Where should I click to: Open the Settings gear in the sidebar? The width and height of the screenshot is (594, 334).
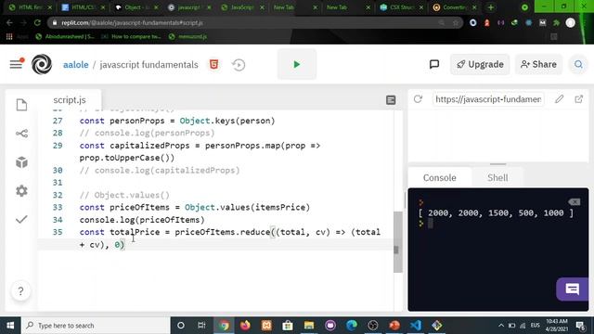[21, 190]
